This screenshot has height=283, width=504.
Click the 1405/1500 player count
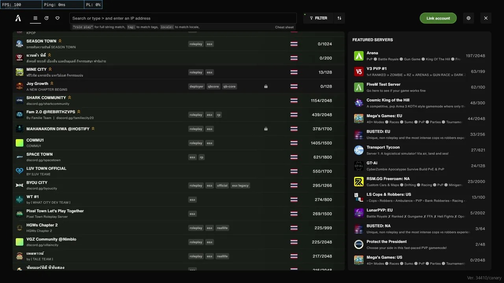(x=321, y=143)
